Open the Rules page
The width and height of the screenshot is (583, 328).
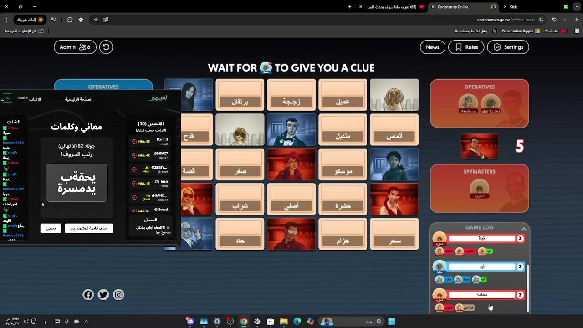coord(466,47)
